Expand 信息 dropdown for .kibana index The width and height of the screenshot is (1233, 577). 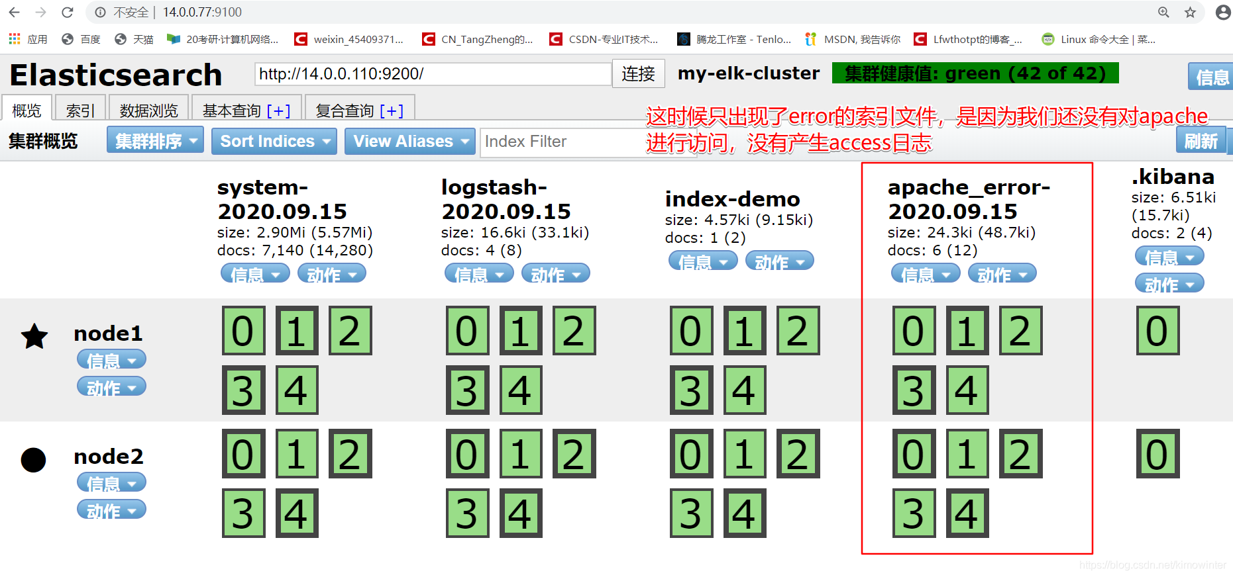[x=1169, y=256]
